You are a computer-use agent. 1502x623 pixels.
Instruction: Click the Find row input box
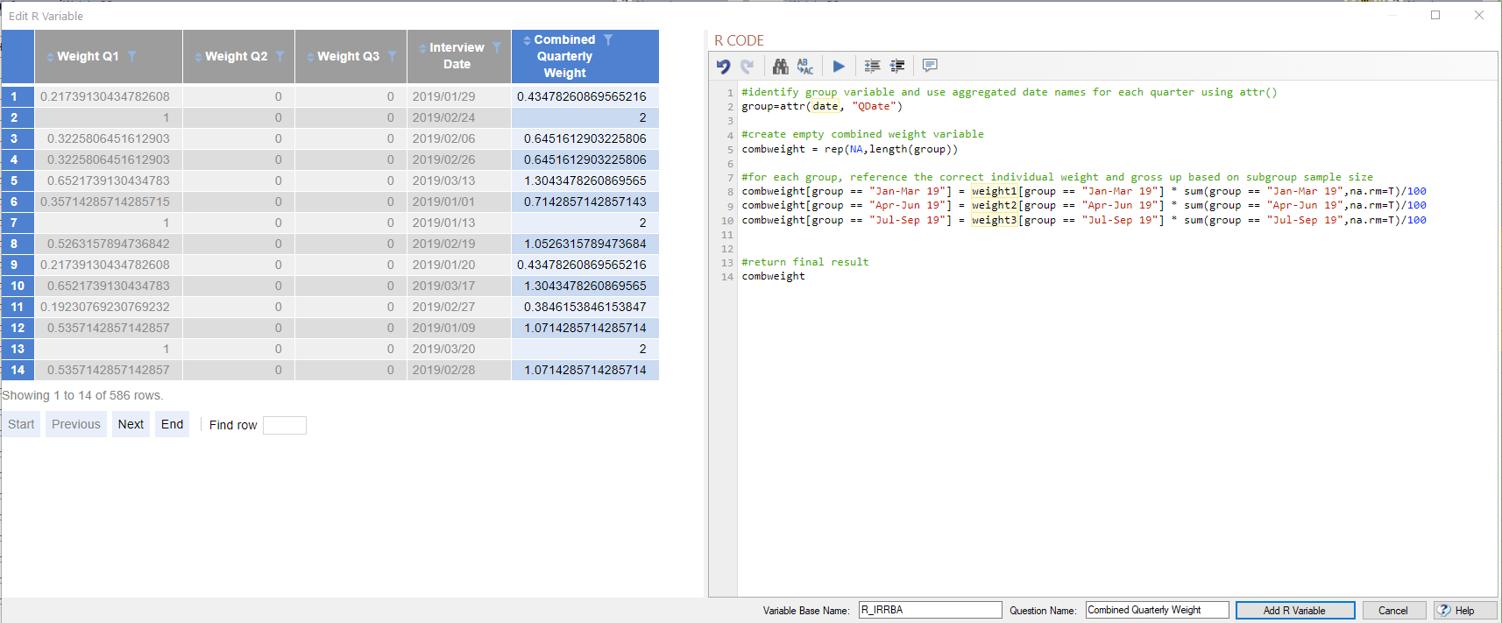(284, 425)
